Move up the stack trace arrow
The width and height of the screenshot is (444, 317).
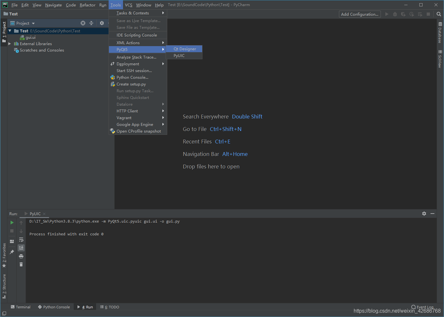(x=21, y=223)
